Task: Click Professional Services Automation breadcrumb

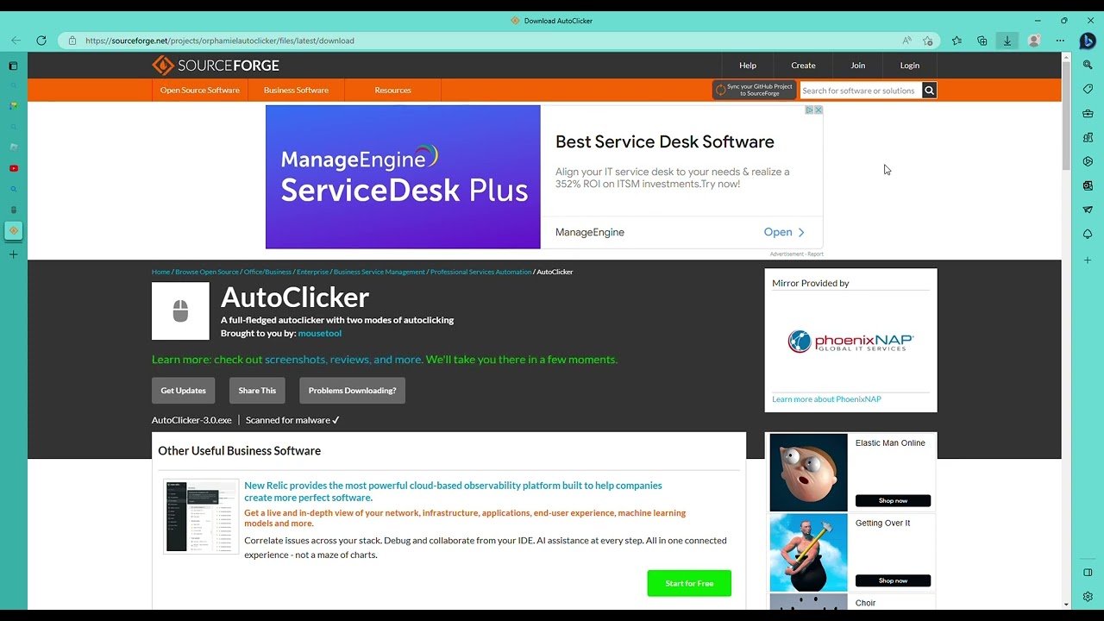Action: [x=480, y=272]
